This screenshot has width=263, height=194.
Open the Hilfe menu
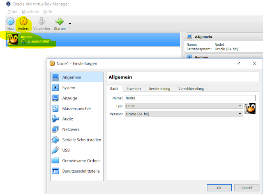pyautogui.click(x=48, y=12)
